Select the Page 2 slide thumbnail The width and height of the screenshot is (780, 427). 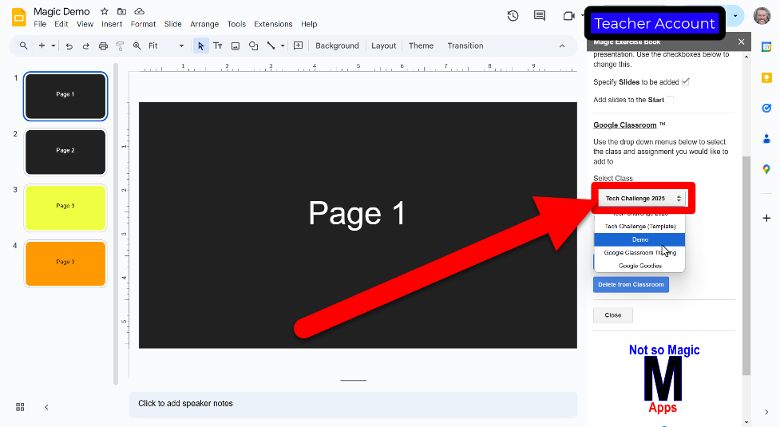tap(65, 152)
